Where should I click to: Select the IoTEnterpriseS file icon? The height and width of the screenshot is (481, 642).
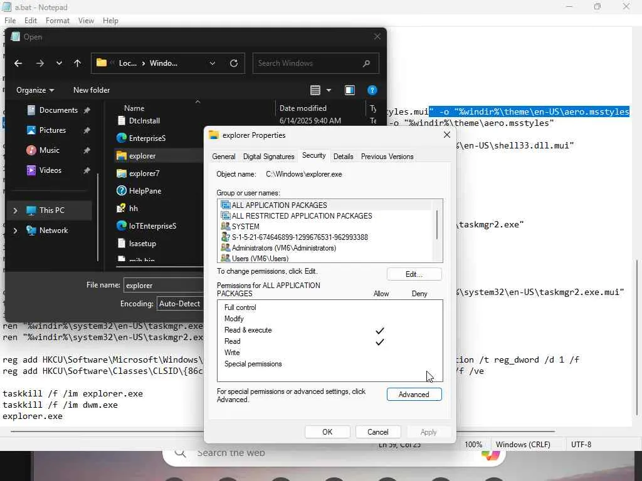121,225
